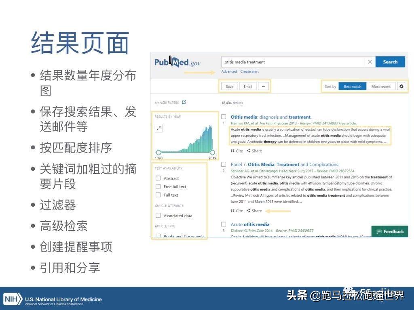The image size is (414, 310).
Task: Check the Free full text filter
Action: [158, 186]
